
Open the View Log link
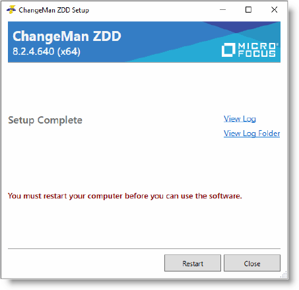(x=240, y=119)
